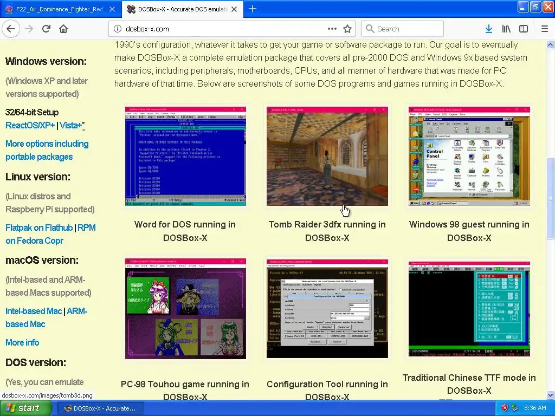Toggle the sidebar view
555x416 pixels.
pos(524,29)
